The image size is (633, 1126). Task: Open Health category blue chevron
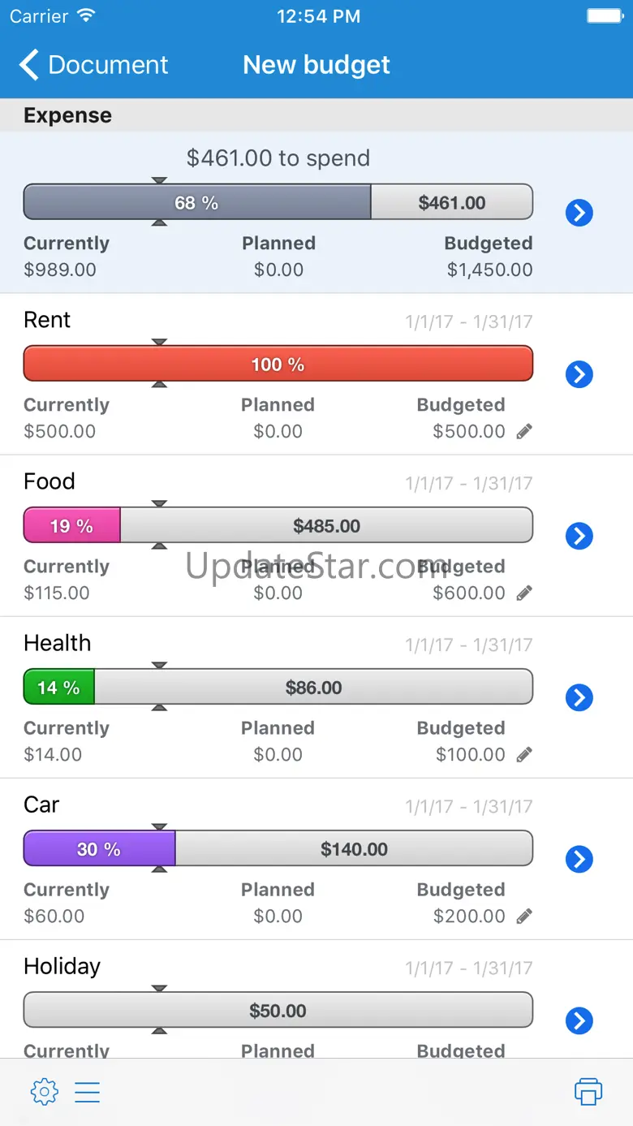point(579,697)
